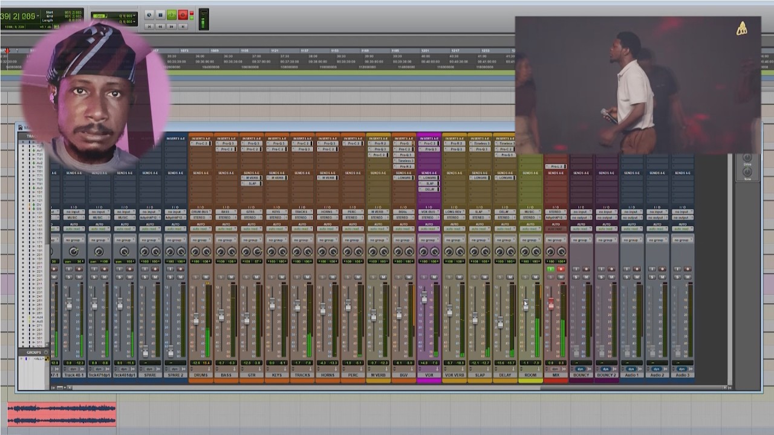Select the <ALL> group in Groups list
This screenshot has height=435, width=774.
tap(39, 359)
